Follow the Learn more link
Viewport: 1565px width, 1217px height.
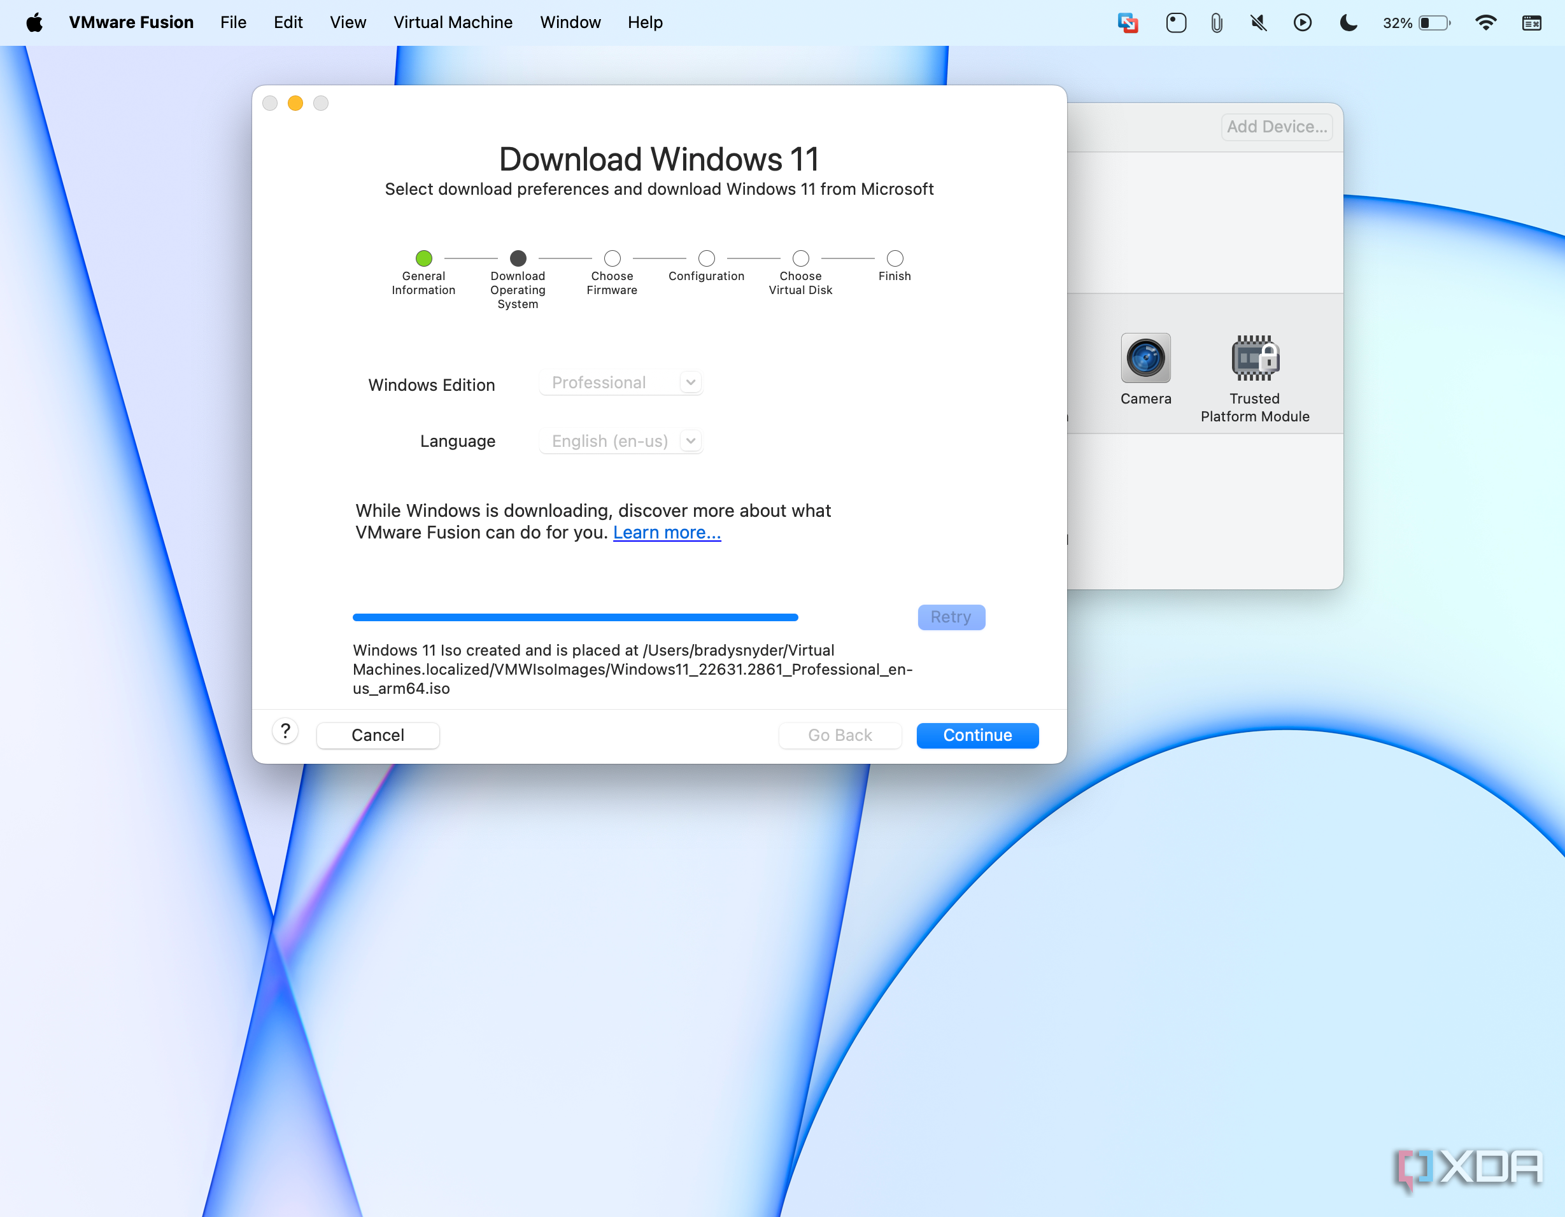(x=667, y=532)
